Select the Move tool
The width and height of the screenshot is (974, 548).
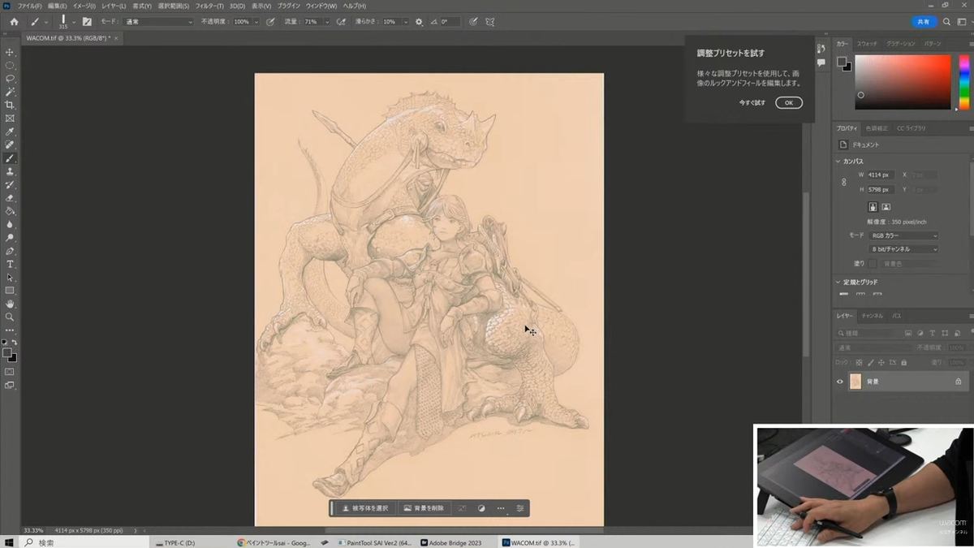click(x=10, y=52)
